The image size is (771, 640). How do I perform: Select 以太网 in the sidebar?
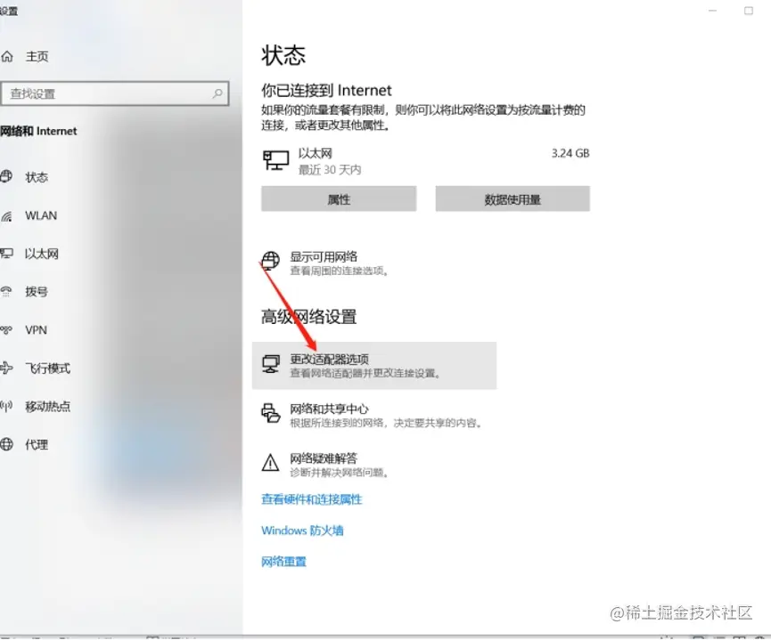coord(42,254)
